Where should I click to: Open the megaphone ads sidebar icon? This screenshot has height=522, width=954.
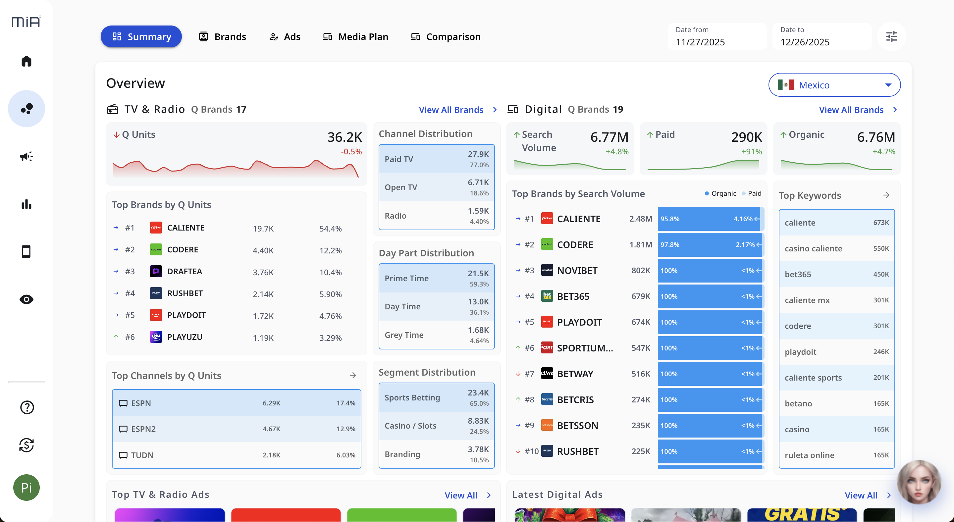click(26, 156)
